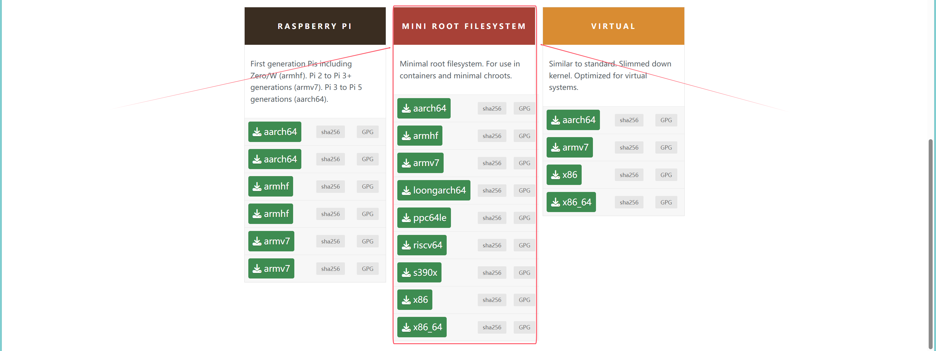936x351 pixels.
Task: Download first Raspberry Pi aarch64 image
Action: (x=274, y=132)
